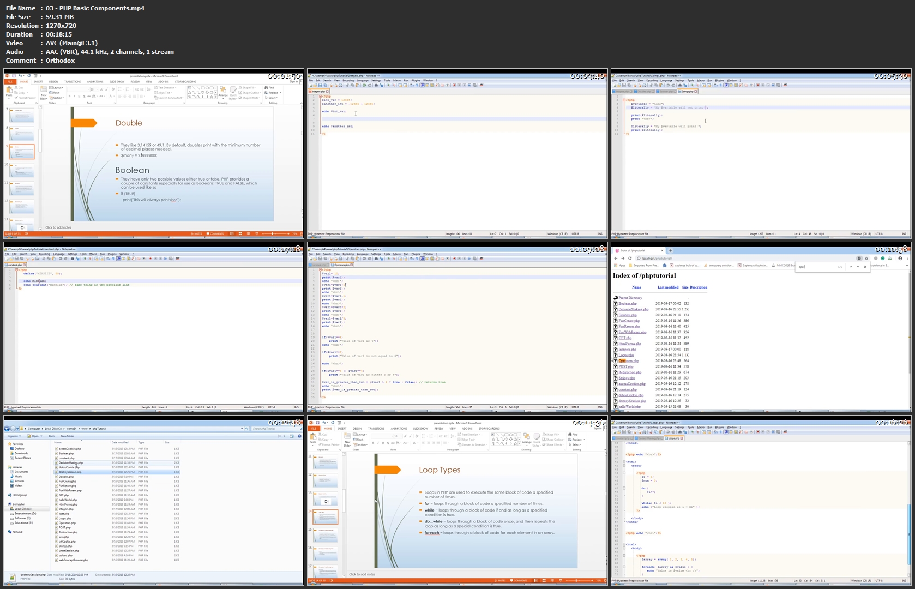Click Save in the Loop Types PowerPoint quick access toolbar
Screen dimensions: 915x589
tap(317, 423)
